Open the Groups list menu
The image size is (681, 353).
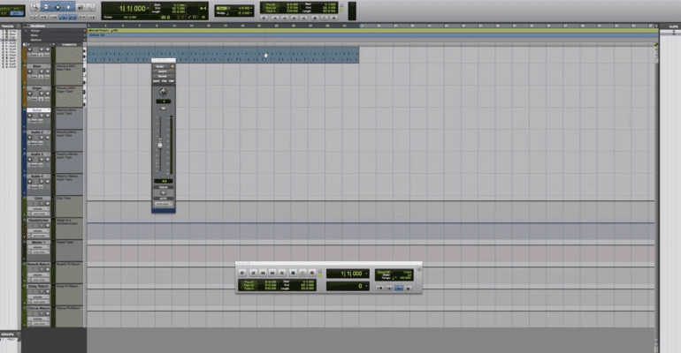point(19,334)
